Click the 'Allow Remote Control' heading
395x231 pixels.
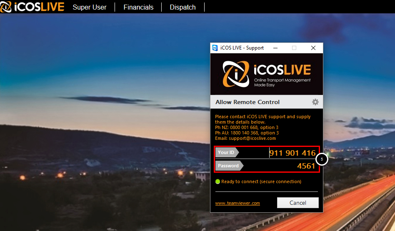(x=247, y=102)
